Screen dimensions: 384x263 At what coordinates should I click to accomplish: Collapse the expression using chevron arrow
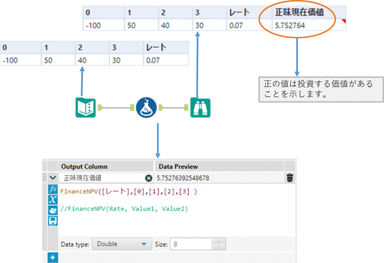[x=53, y=178]
